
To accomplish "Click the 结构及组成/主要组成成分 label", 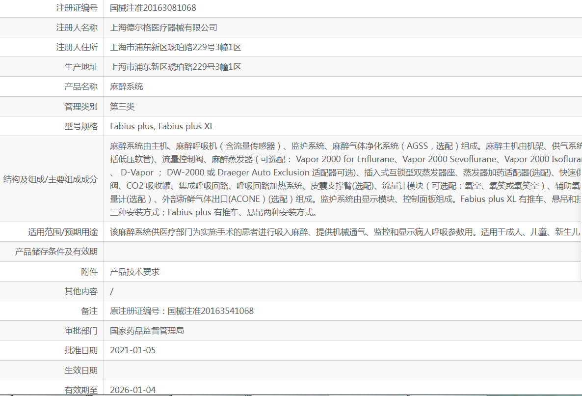I will pos(51,179).
